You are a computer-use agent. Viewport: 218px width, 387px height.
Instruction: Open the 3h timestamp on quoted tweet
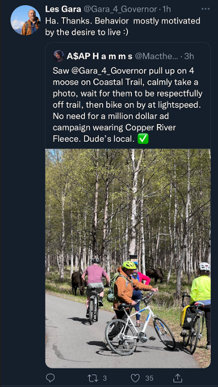point(189,56)
